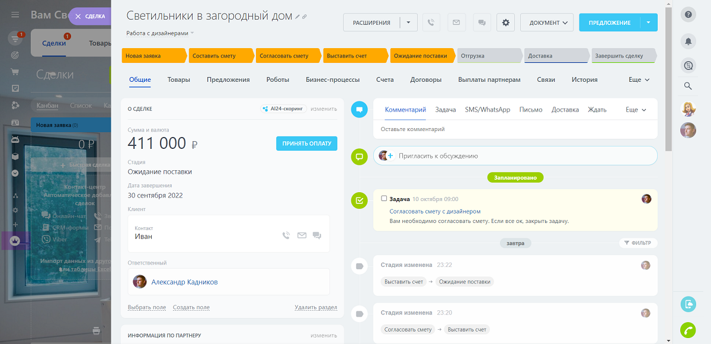The width and height of the screenshot is (711, 344).
Task: Click the chat icon in header toolbar
Action: [482, 23]
